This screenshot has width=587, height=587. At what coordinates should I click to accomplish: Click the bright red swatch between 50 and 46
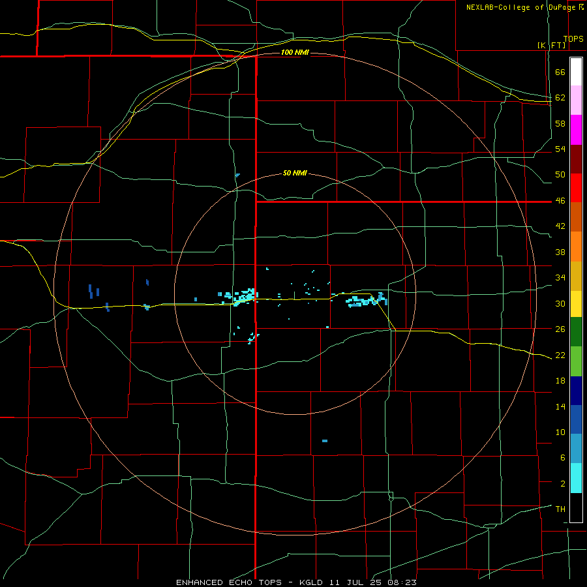(x=576, y=188)
